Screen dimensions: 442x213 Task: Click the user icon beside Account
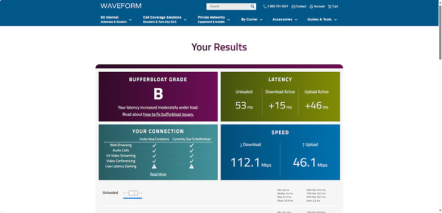point(311,6)
